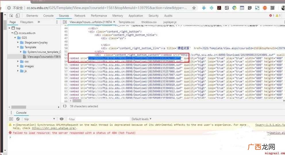Open the orange round extension icon
Image resolution: width=285 pixels, height=155 pixels.
265,8
